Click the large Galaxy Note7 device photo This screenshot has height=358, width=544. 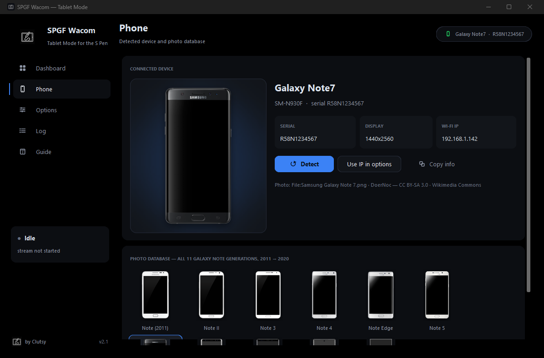click(x=198, y=156)
